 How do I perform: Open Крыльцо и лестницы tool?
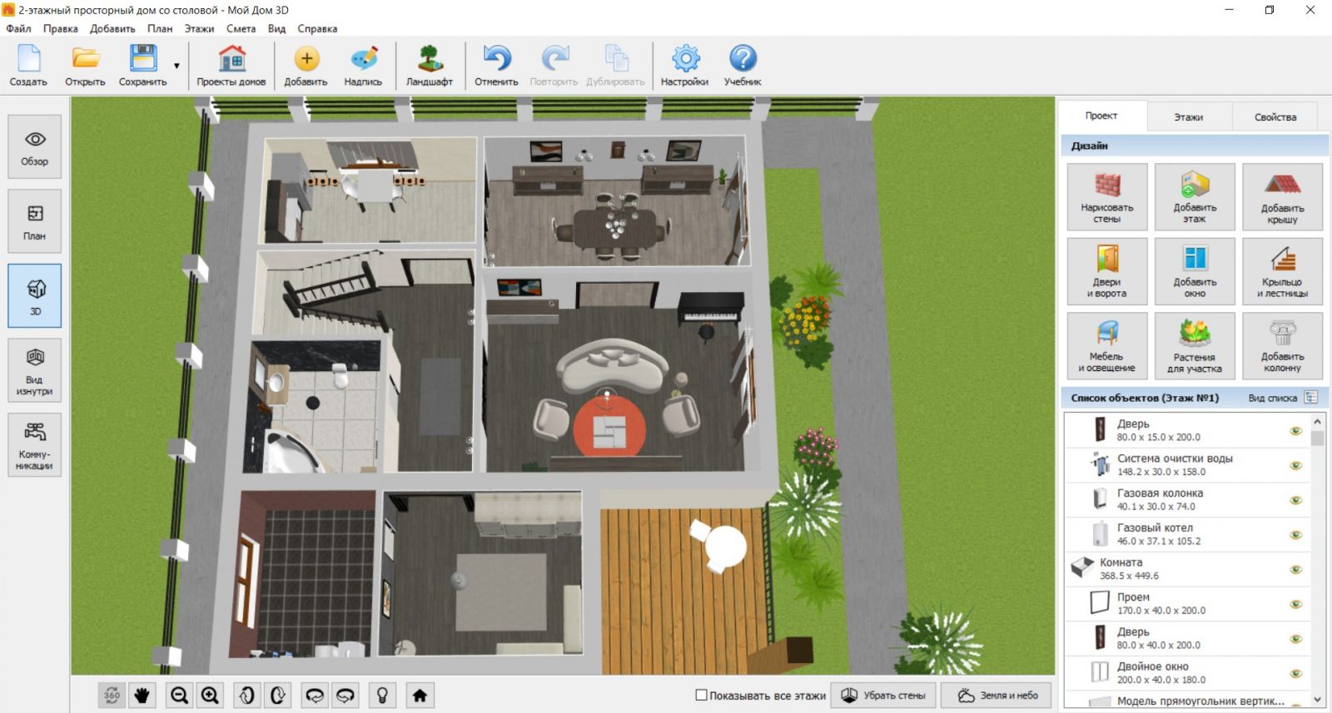point(1281,271)
